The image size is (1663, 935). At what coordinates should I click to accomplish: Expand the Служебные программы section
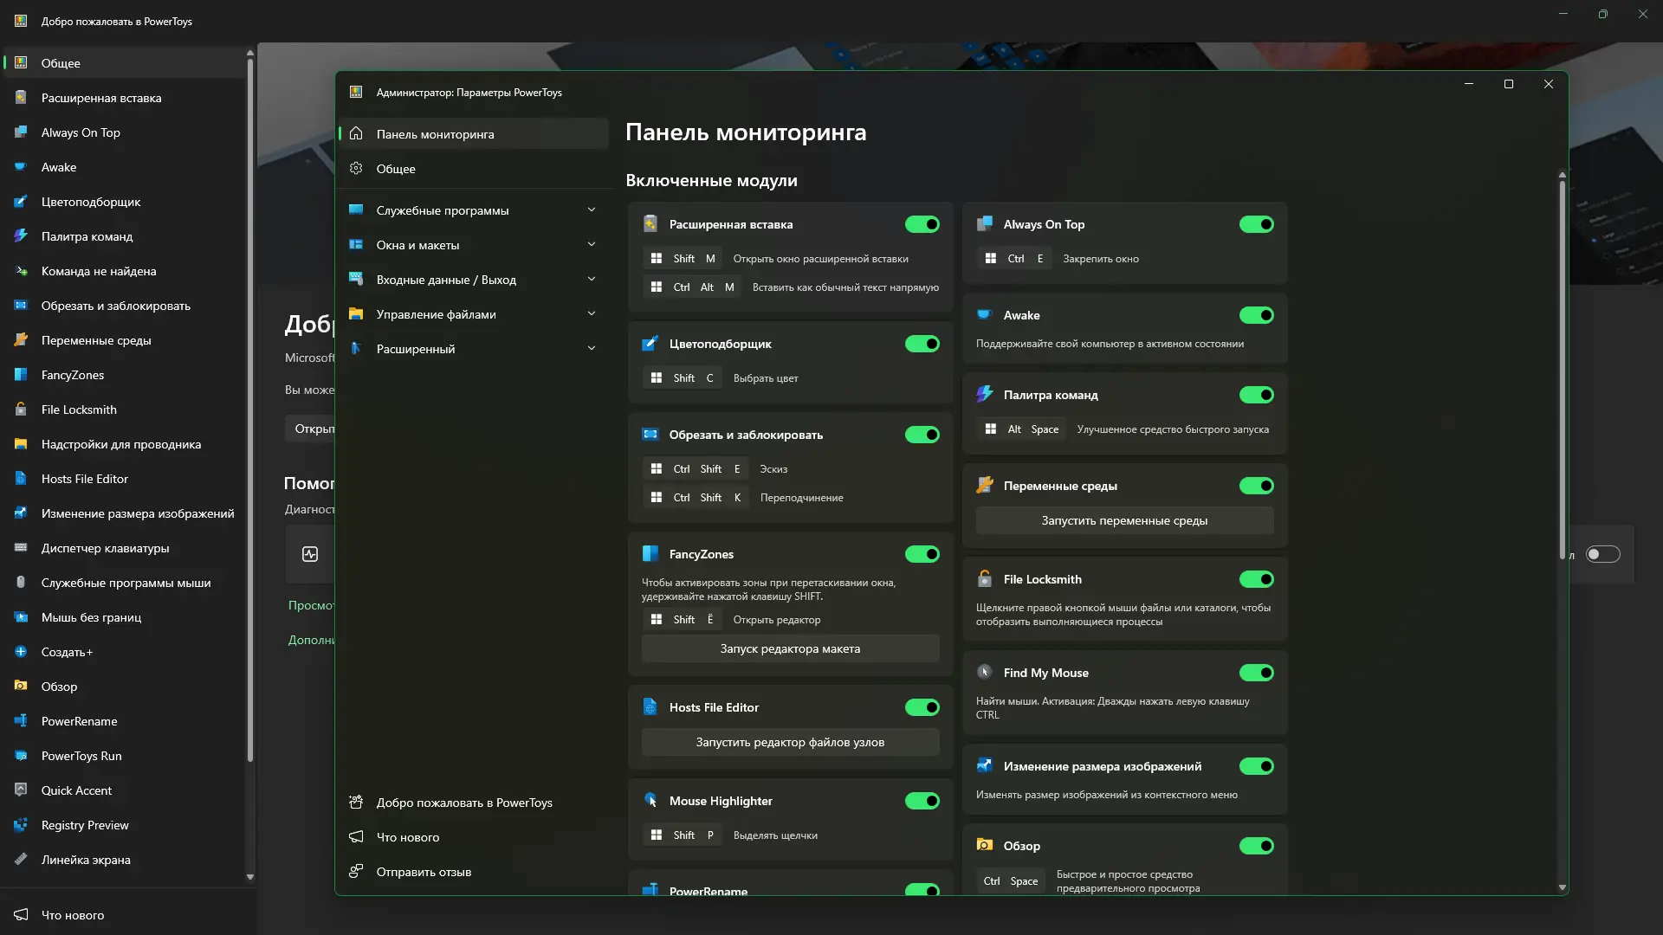[x=592, y=210]
